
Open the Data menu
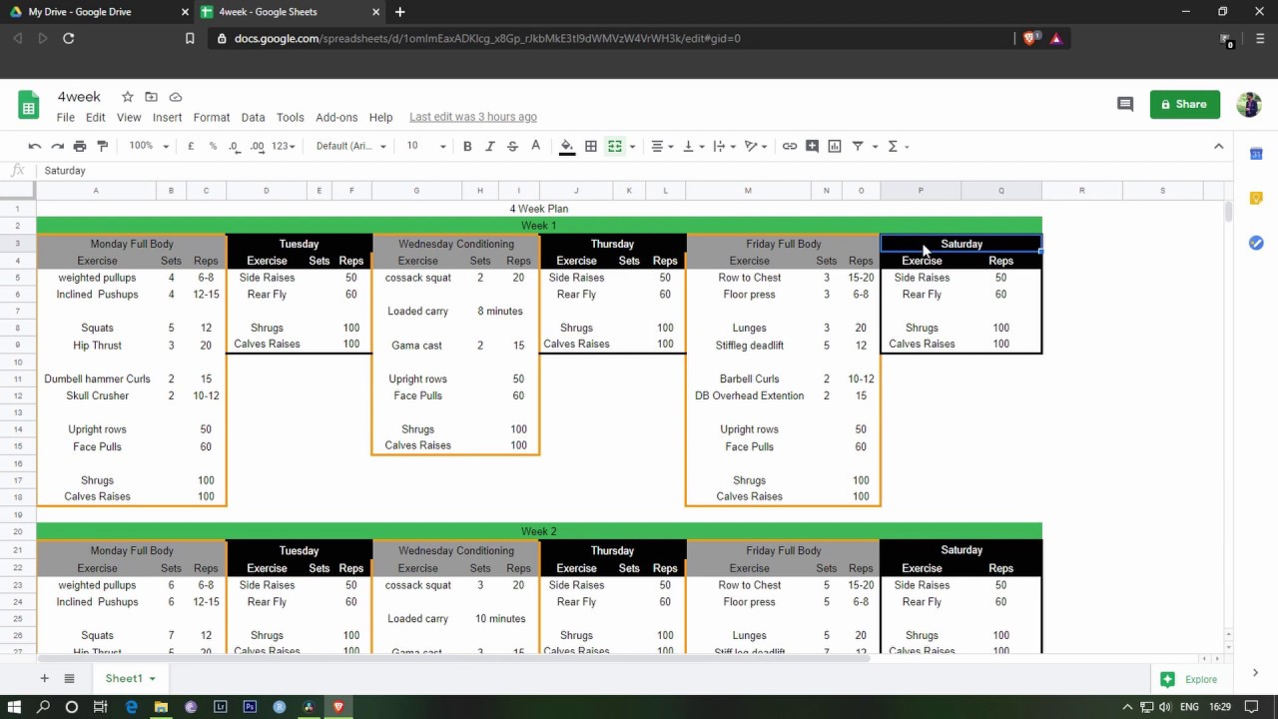[x=253, y=117]
